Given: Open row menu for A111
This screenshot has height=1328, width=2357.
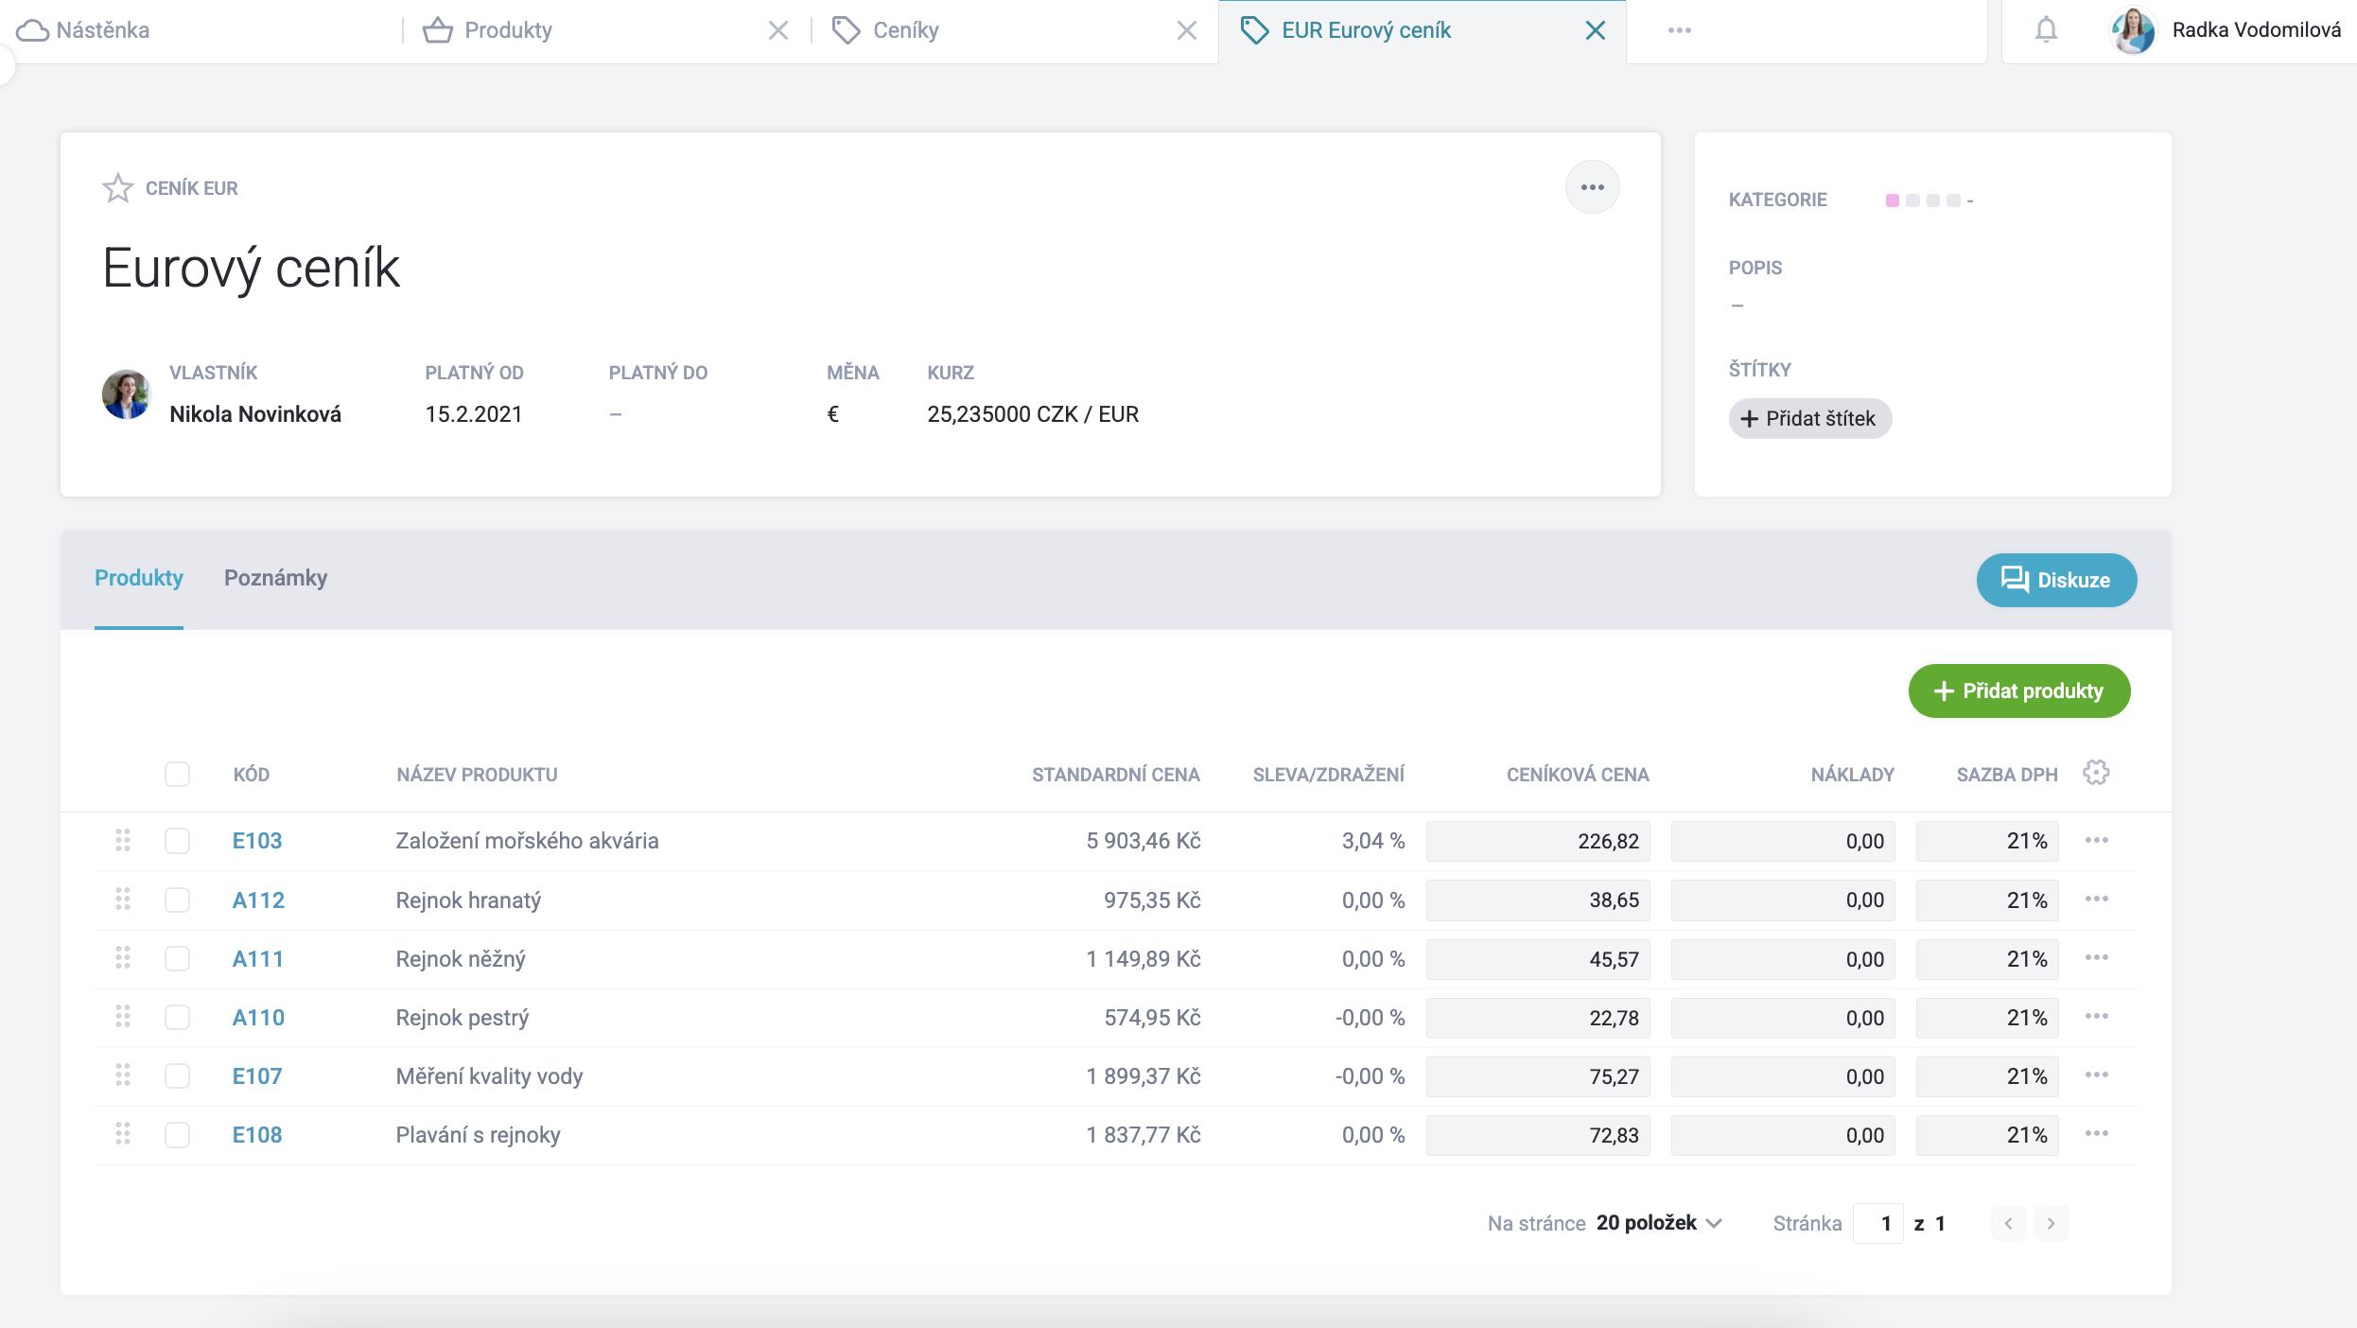Looking at the screenshot, I should [2097, 957].
